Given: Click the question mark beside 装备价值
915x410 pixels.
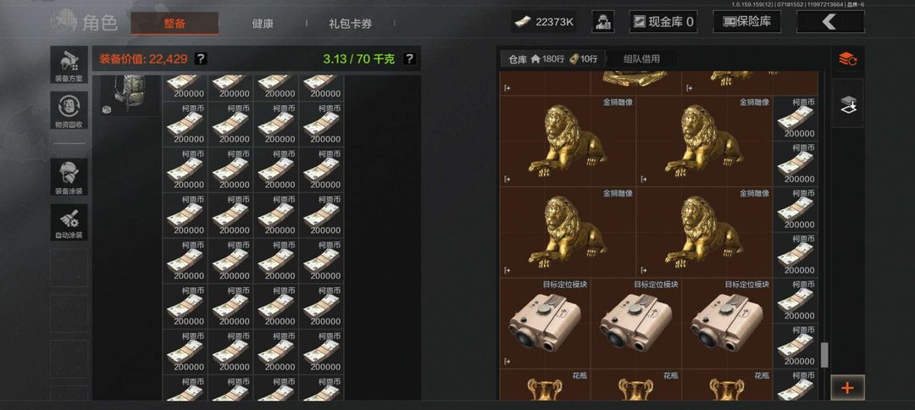Looking at the screenshot, I should click(200, 58).
